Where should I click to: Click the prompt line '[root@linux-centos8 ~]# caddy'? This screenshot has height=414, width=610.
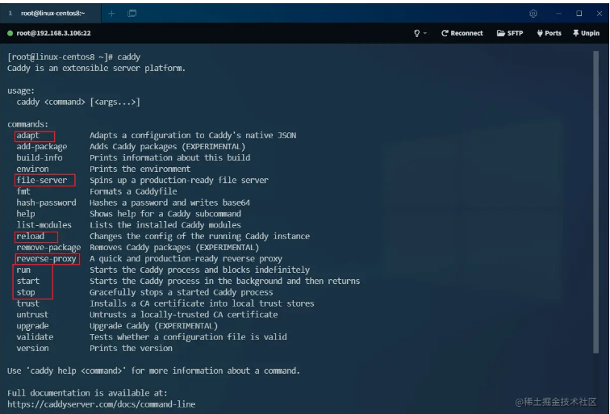74,56
